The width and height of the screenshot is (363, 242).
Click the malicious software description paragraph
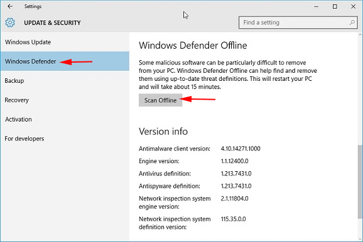[228, 75]
